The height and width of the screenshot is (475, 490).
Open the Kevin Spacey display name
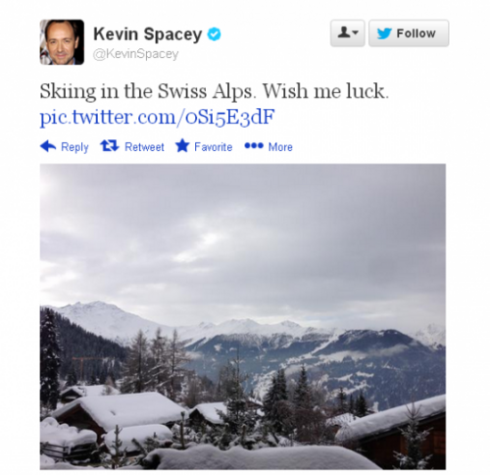pos(148,34)
